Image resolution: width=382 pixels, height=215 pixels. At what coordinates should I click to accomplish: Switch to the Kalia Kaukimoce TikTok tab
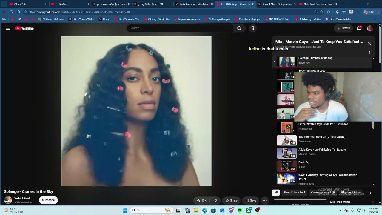click(x=193, y=4)
